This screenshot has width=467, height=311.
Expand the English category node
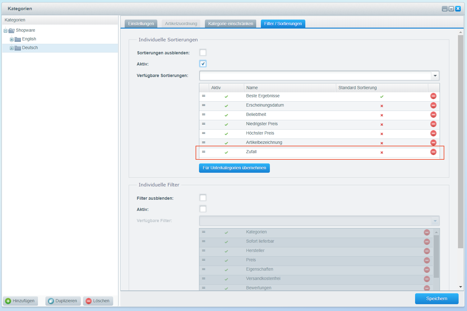[x=12, y=39]
